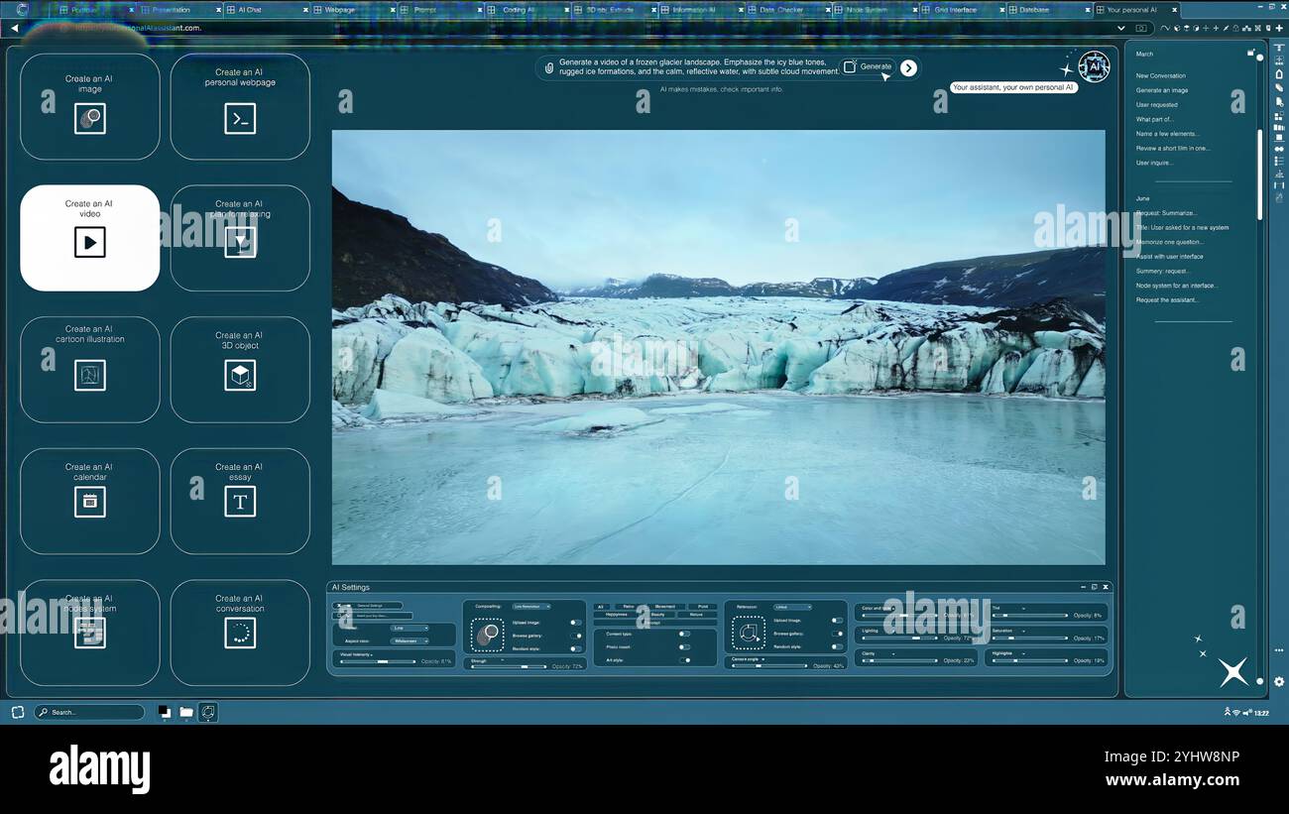Viewport: 1289px width, 814px height.
Task: Click the list icon in right vertical toolbar
Action: click(x=1279, y=161)
